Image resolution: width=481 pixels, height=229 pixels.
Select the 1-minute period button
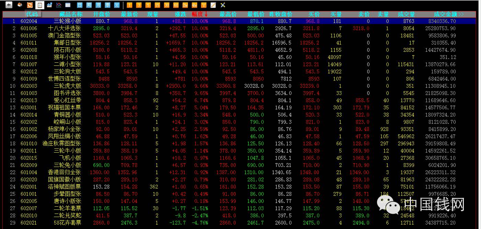[130, 5]
